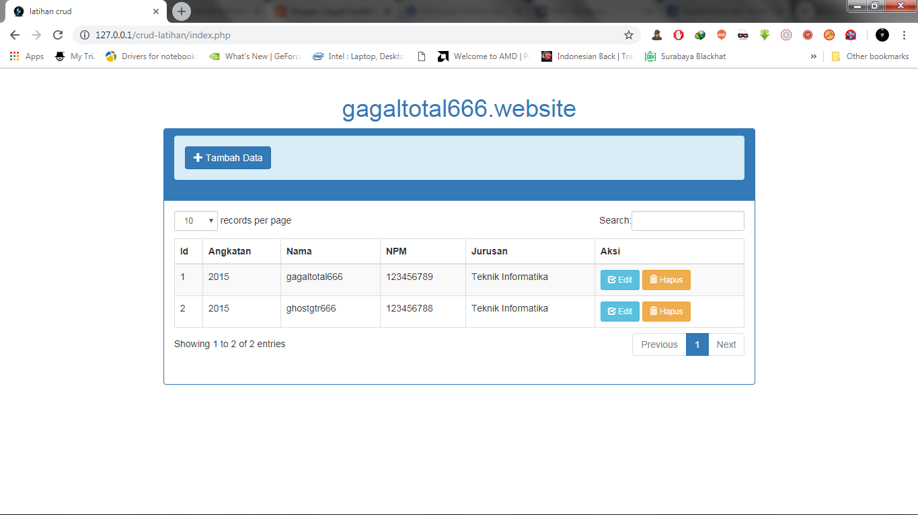Click Showing 1 to 2 of 2 entries
918x515 pixels.
coord(230,344)
